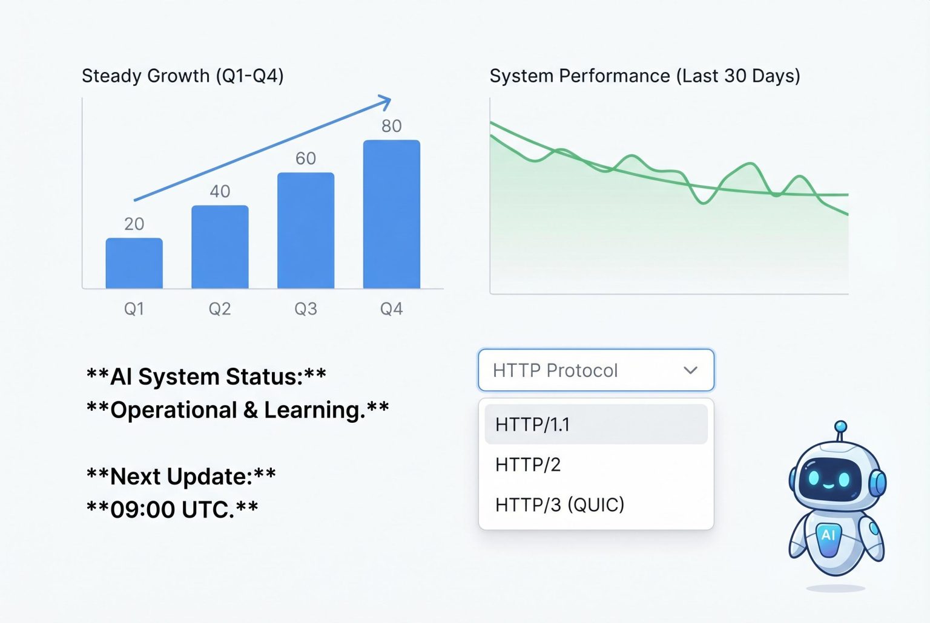Click the Q3 bar showing 60
This screenshot has height=623, width=930.
306,231
